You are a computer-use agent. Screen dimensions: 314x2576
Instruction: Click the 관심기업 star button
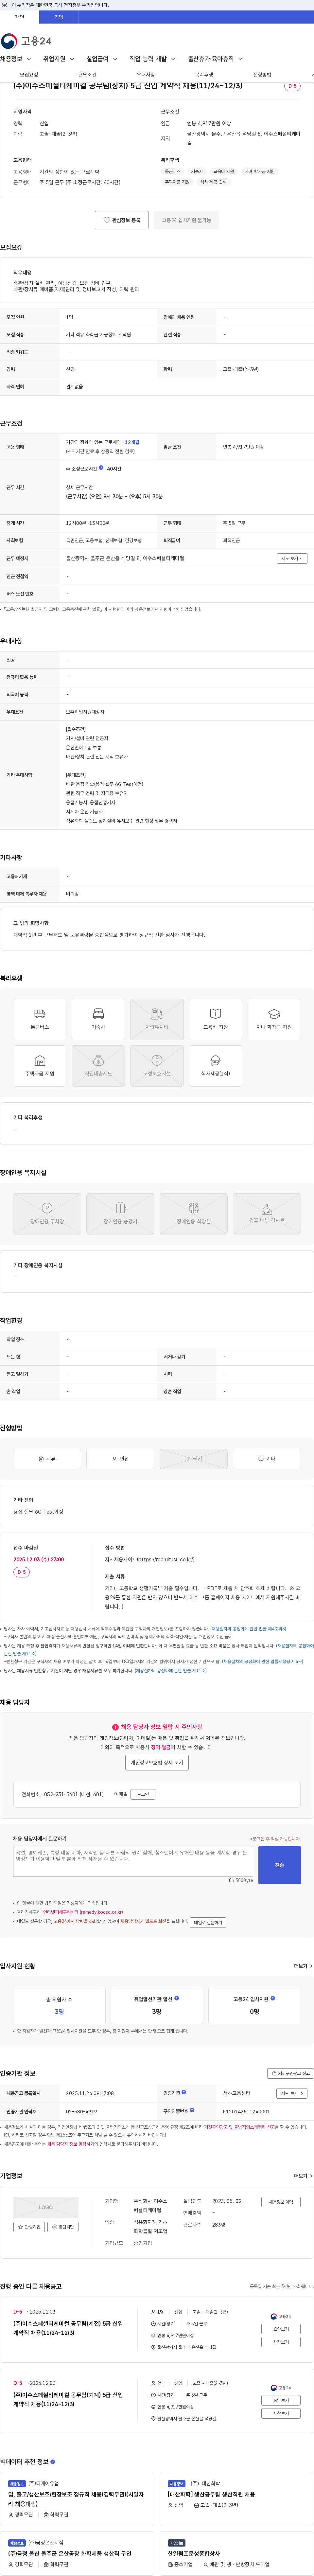[x=29, y=2227]
